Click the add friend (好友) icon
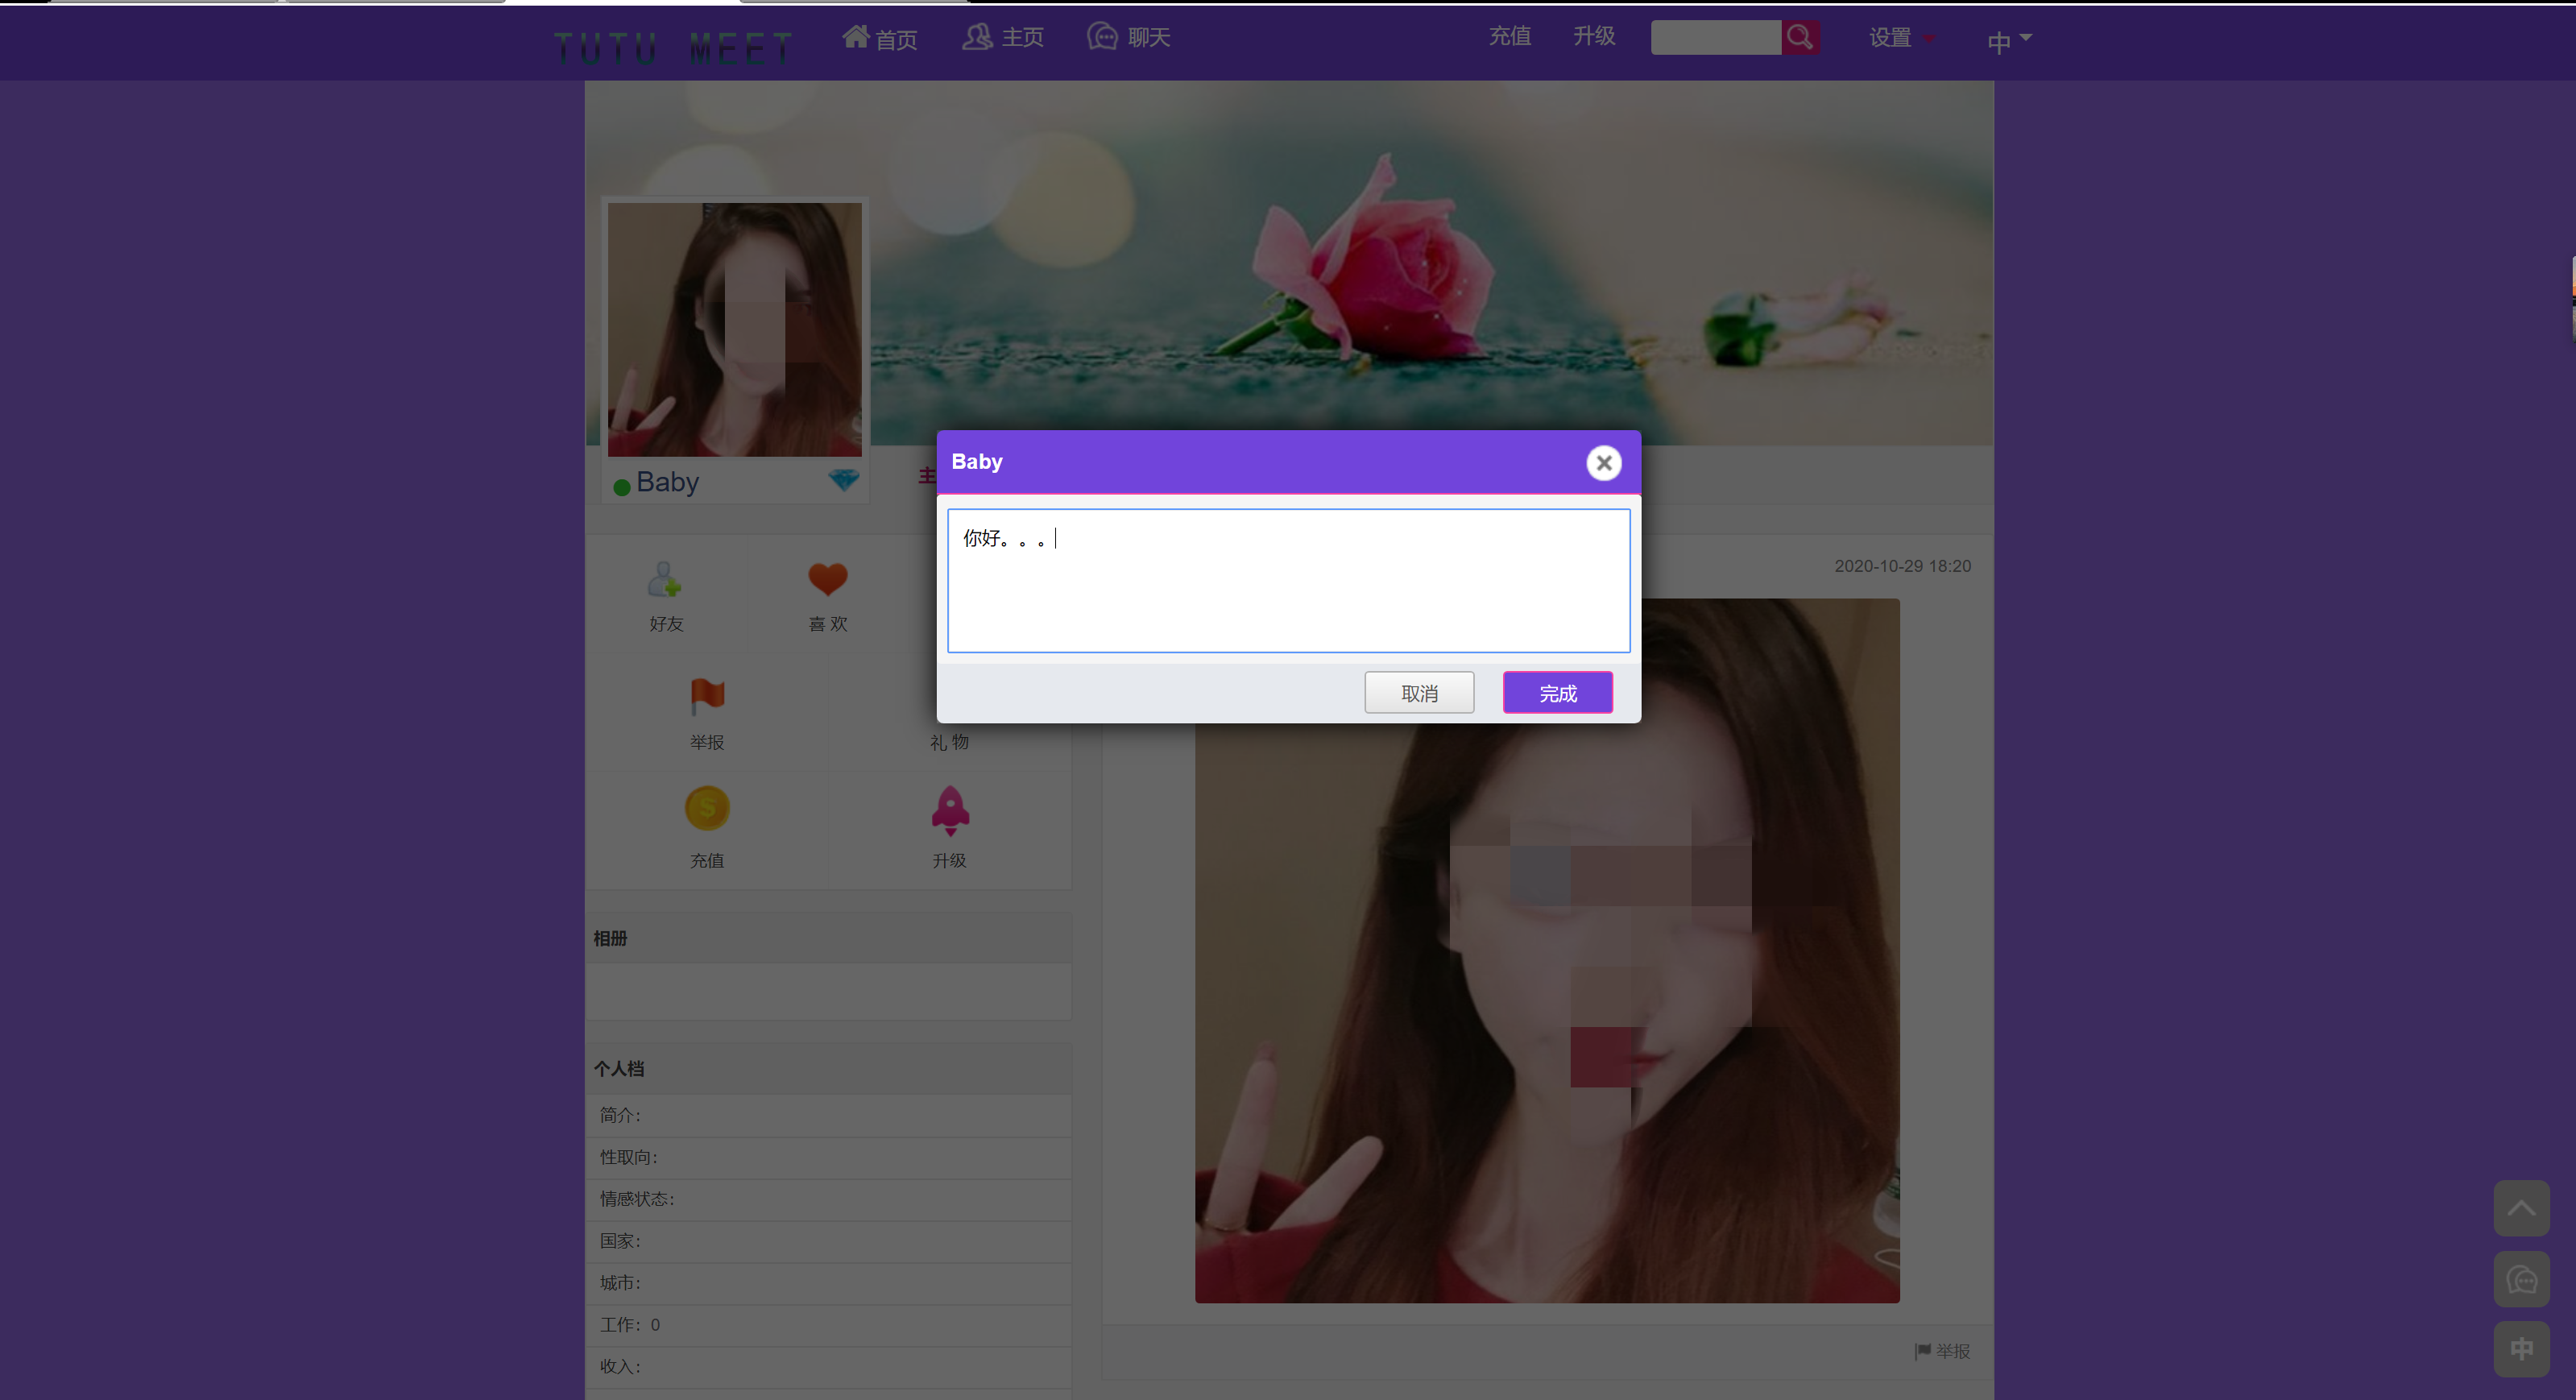2576x1400 pixels. (664, 579)
